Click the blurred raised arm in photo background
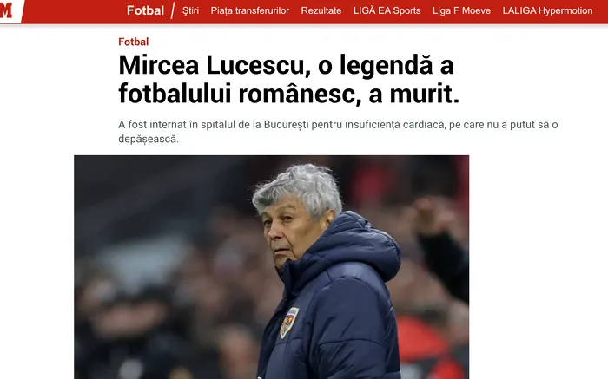 tap(438, 240)
